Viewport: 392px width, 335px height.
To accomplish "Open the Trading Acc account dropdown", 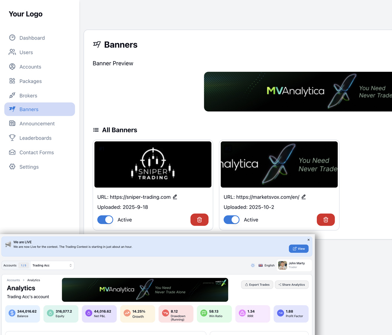I will [52, 265].
